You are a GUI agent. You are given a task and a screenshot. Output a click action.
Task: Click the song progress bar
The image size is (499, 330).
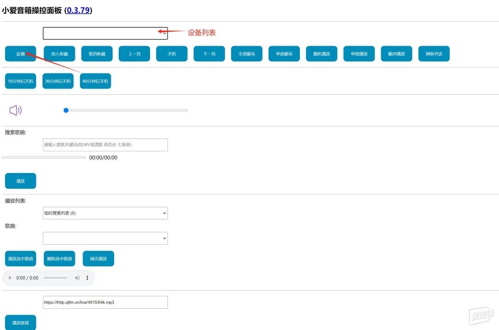pos(44,157)
